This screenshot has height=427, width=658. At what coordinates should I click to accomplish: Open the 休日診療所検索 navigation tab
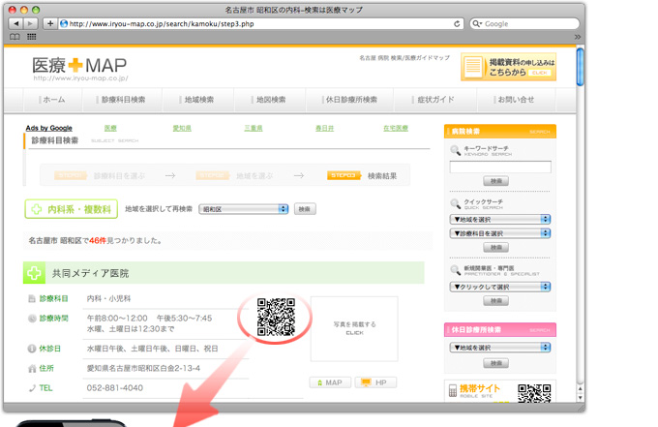350,100
